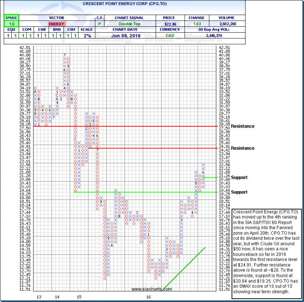Click the lower Support label near 19.64
The width and height of the screenshot is (304, 302).
tap(239, 192)
